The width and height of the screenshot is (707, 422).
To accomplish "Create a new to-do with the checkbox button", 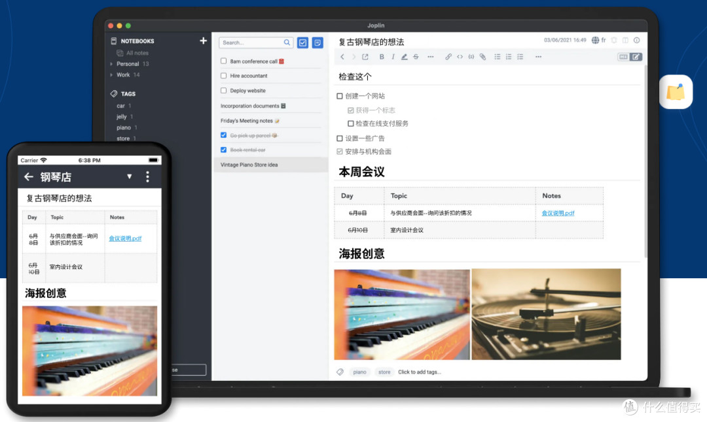I will [303, 42].
